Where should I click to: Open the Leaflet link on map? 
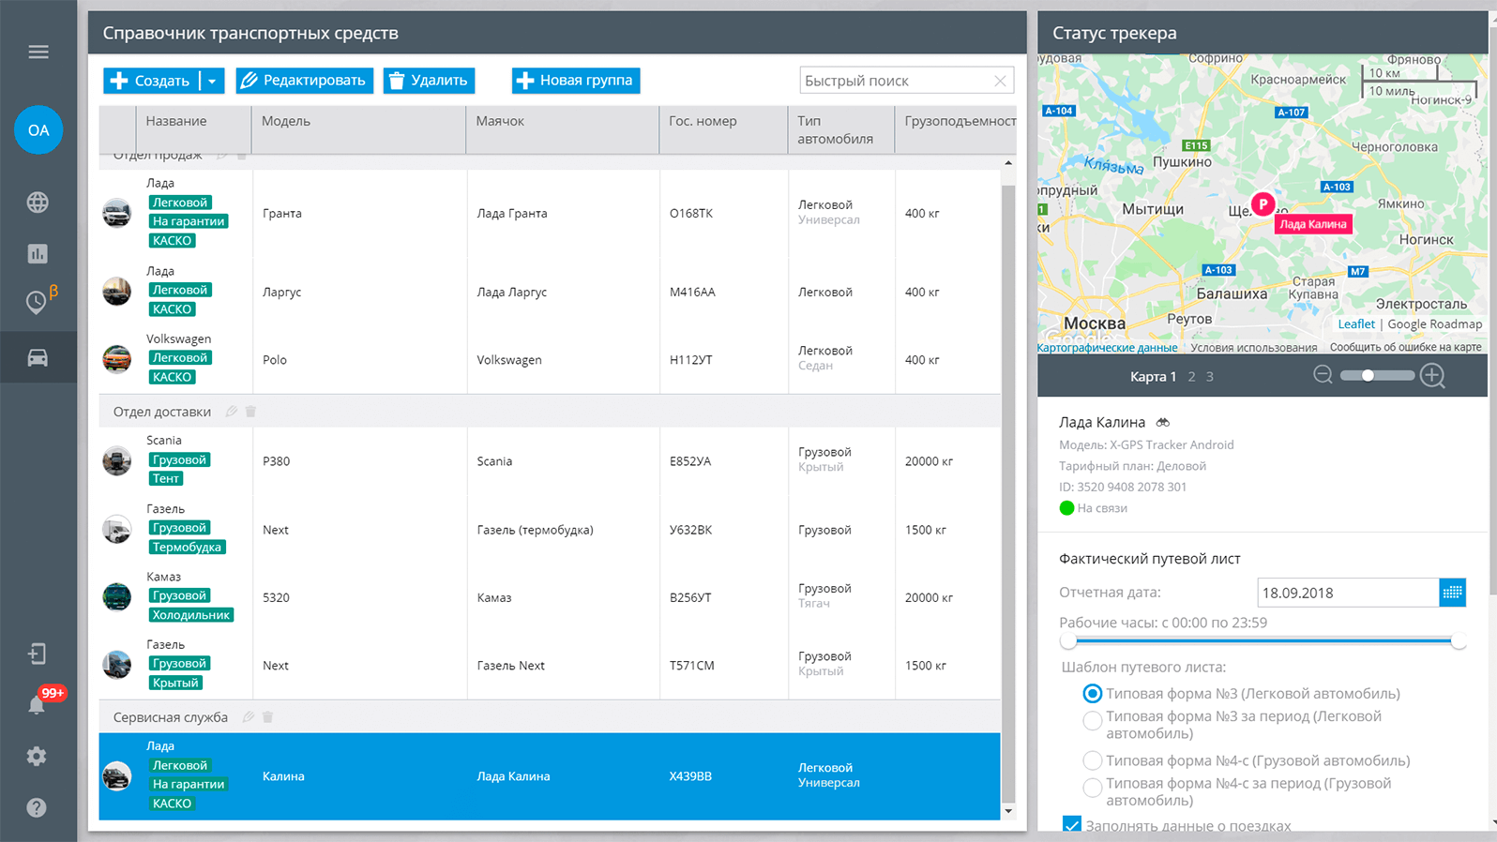(x=1356, y=324)
